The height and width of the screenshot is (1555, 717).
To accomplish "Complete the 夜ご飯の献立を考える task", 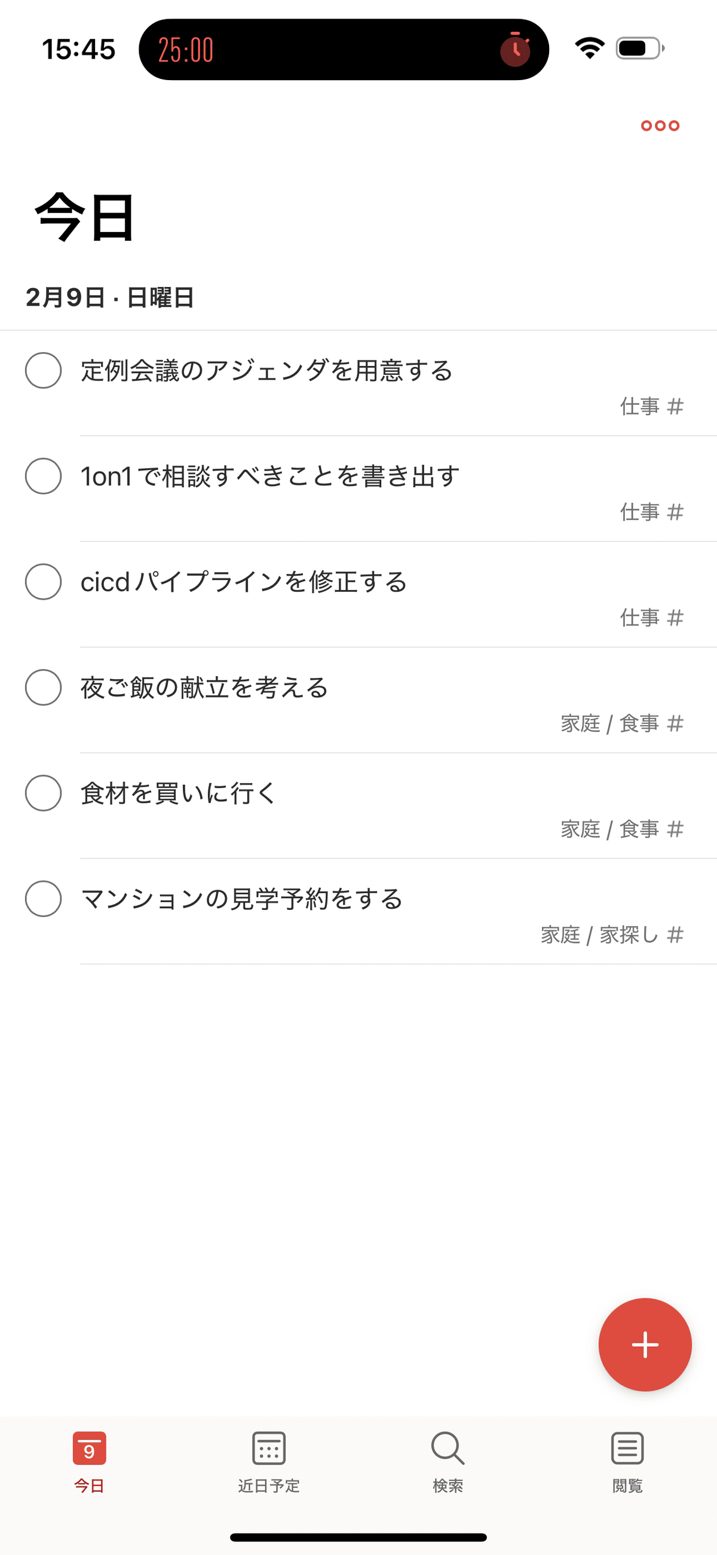I will click(x=44, y=687).
